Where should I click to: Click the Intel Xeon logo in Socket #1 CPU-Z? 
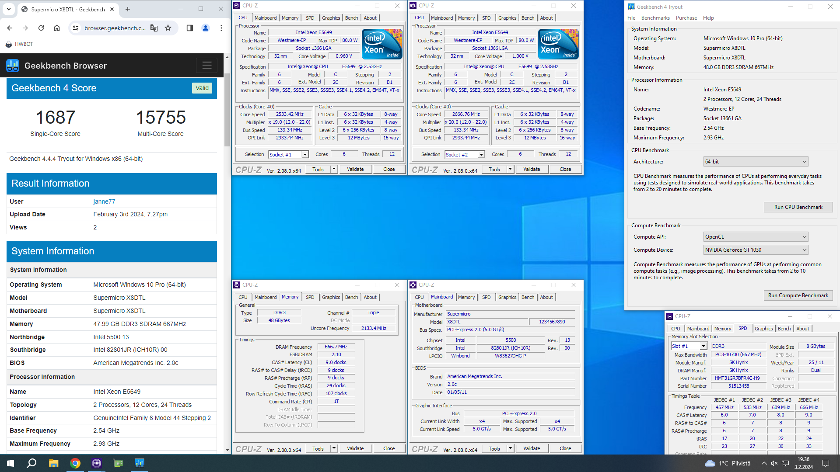[x=382, y=44]
